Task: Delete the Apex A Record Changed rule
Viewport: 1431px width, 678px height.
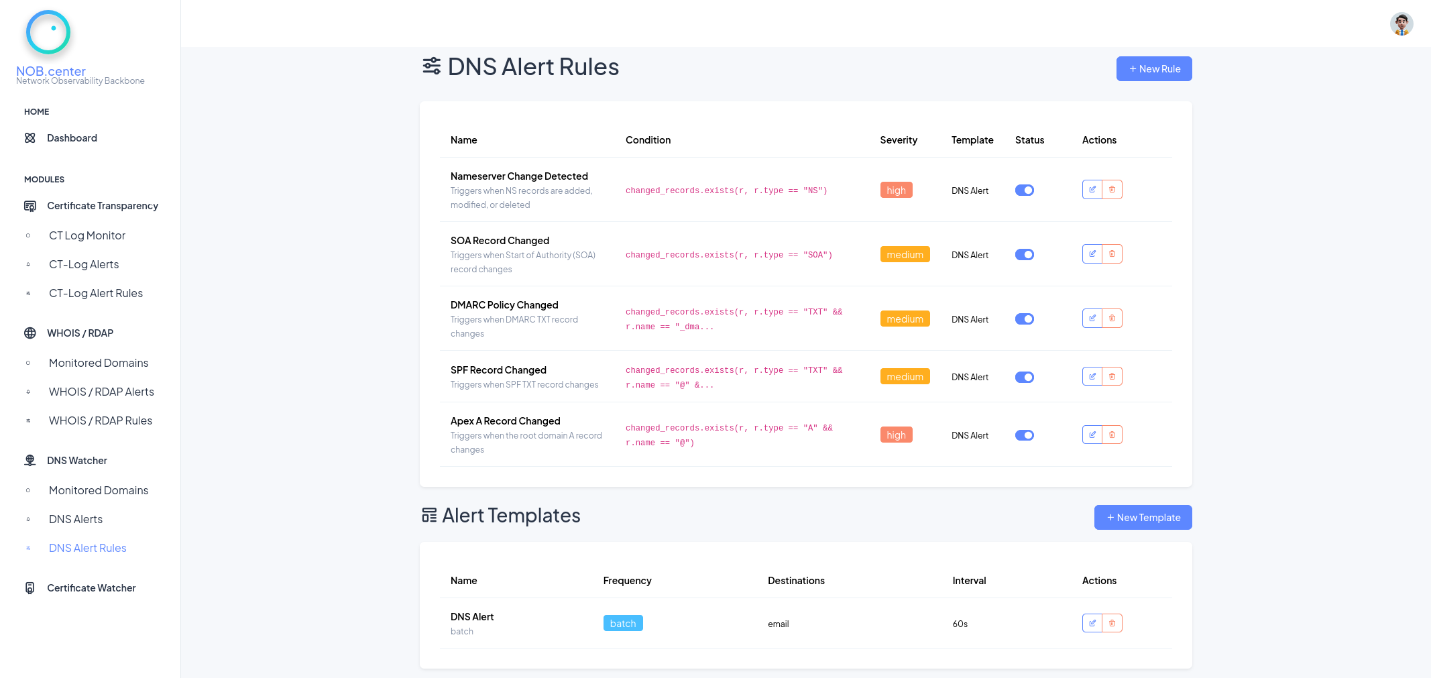Action: pos(1112,434)
